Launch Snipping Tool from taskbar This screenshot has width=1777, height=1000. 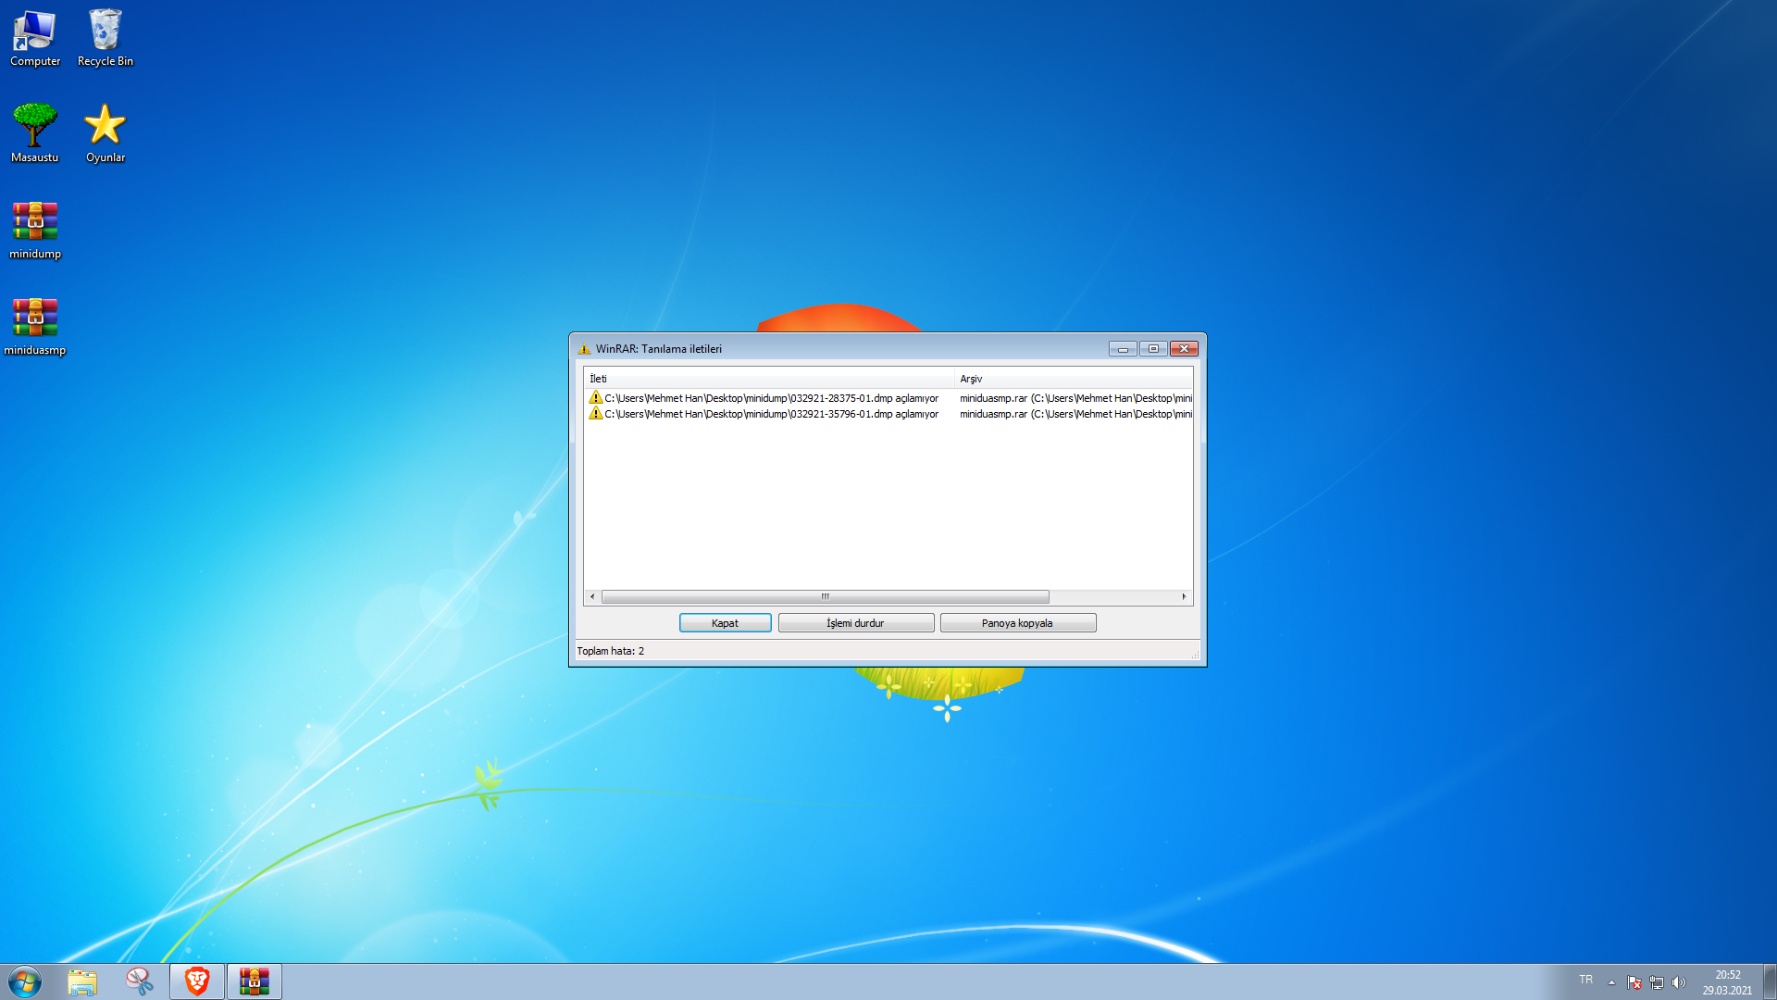click(x=139, y=981)
